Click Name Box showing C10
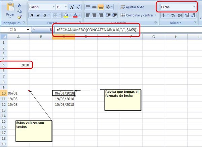The image size is (202, 147). pyautogui.click(x=13, y=30)
